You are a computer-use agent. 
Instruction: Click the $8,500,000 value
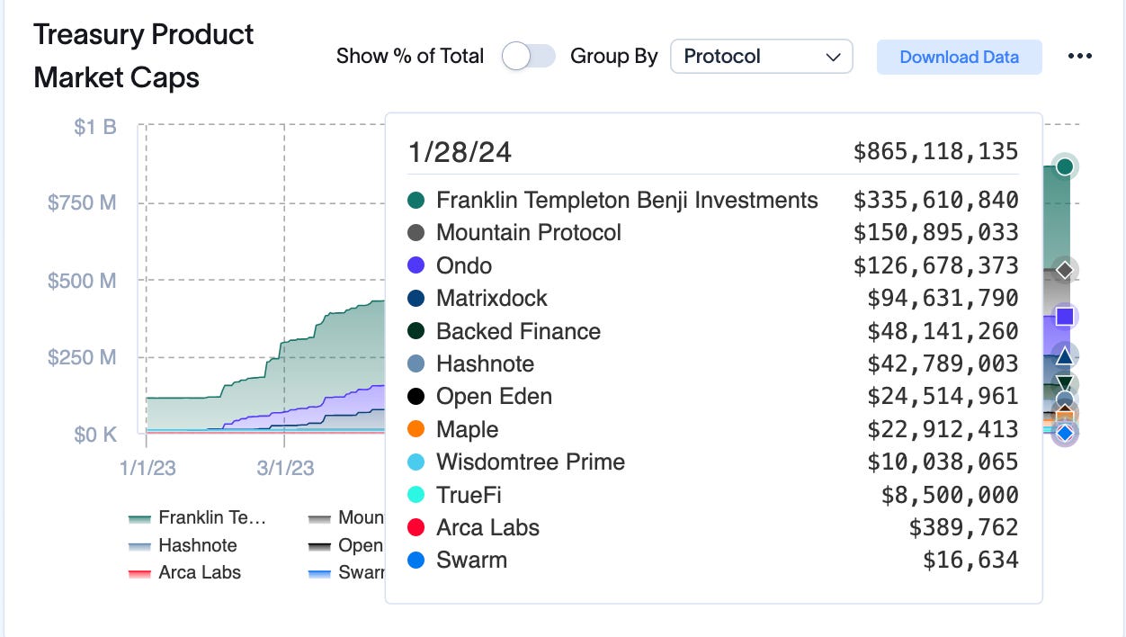point(950,495)
